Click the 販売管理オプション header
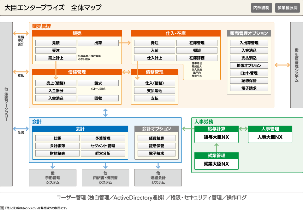 249,33
